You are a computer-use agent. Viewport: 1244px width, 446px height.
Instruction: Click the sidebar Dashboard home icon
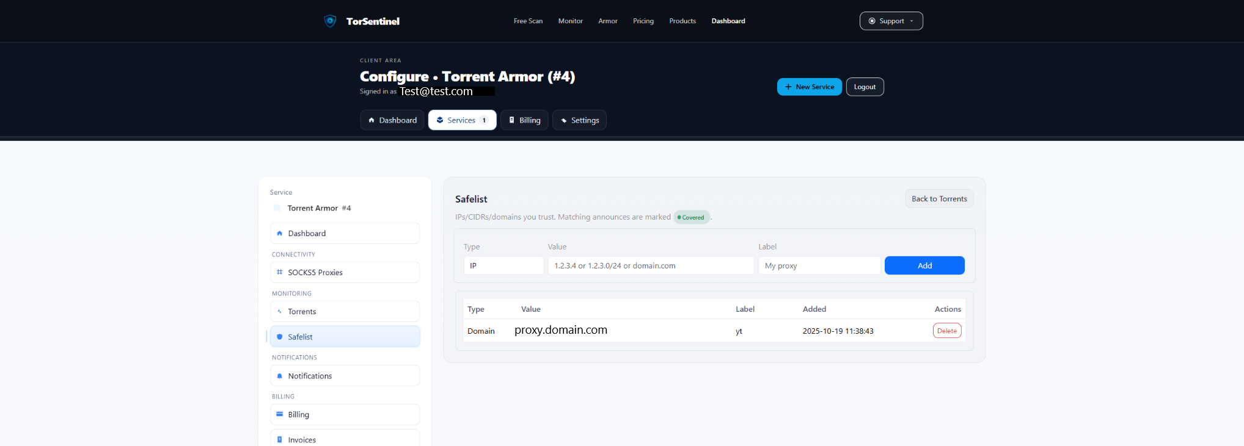pyautogui.click(x=280, y=233)
